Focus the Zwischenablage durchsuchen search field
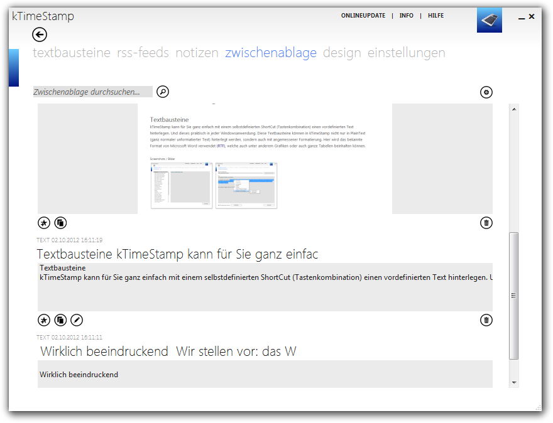The image size is (553, 423). (x=93, y=92)
